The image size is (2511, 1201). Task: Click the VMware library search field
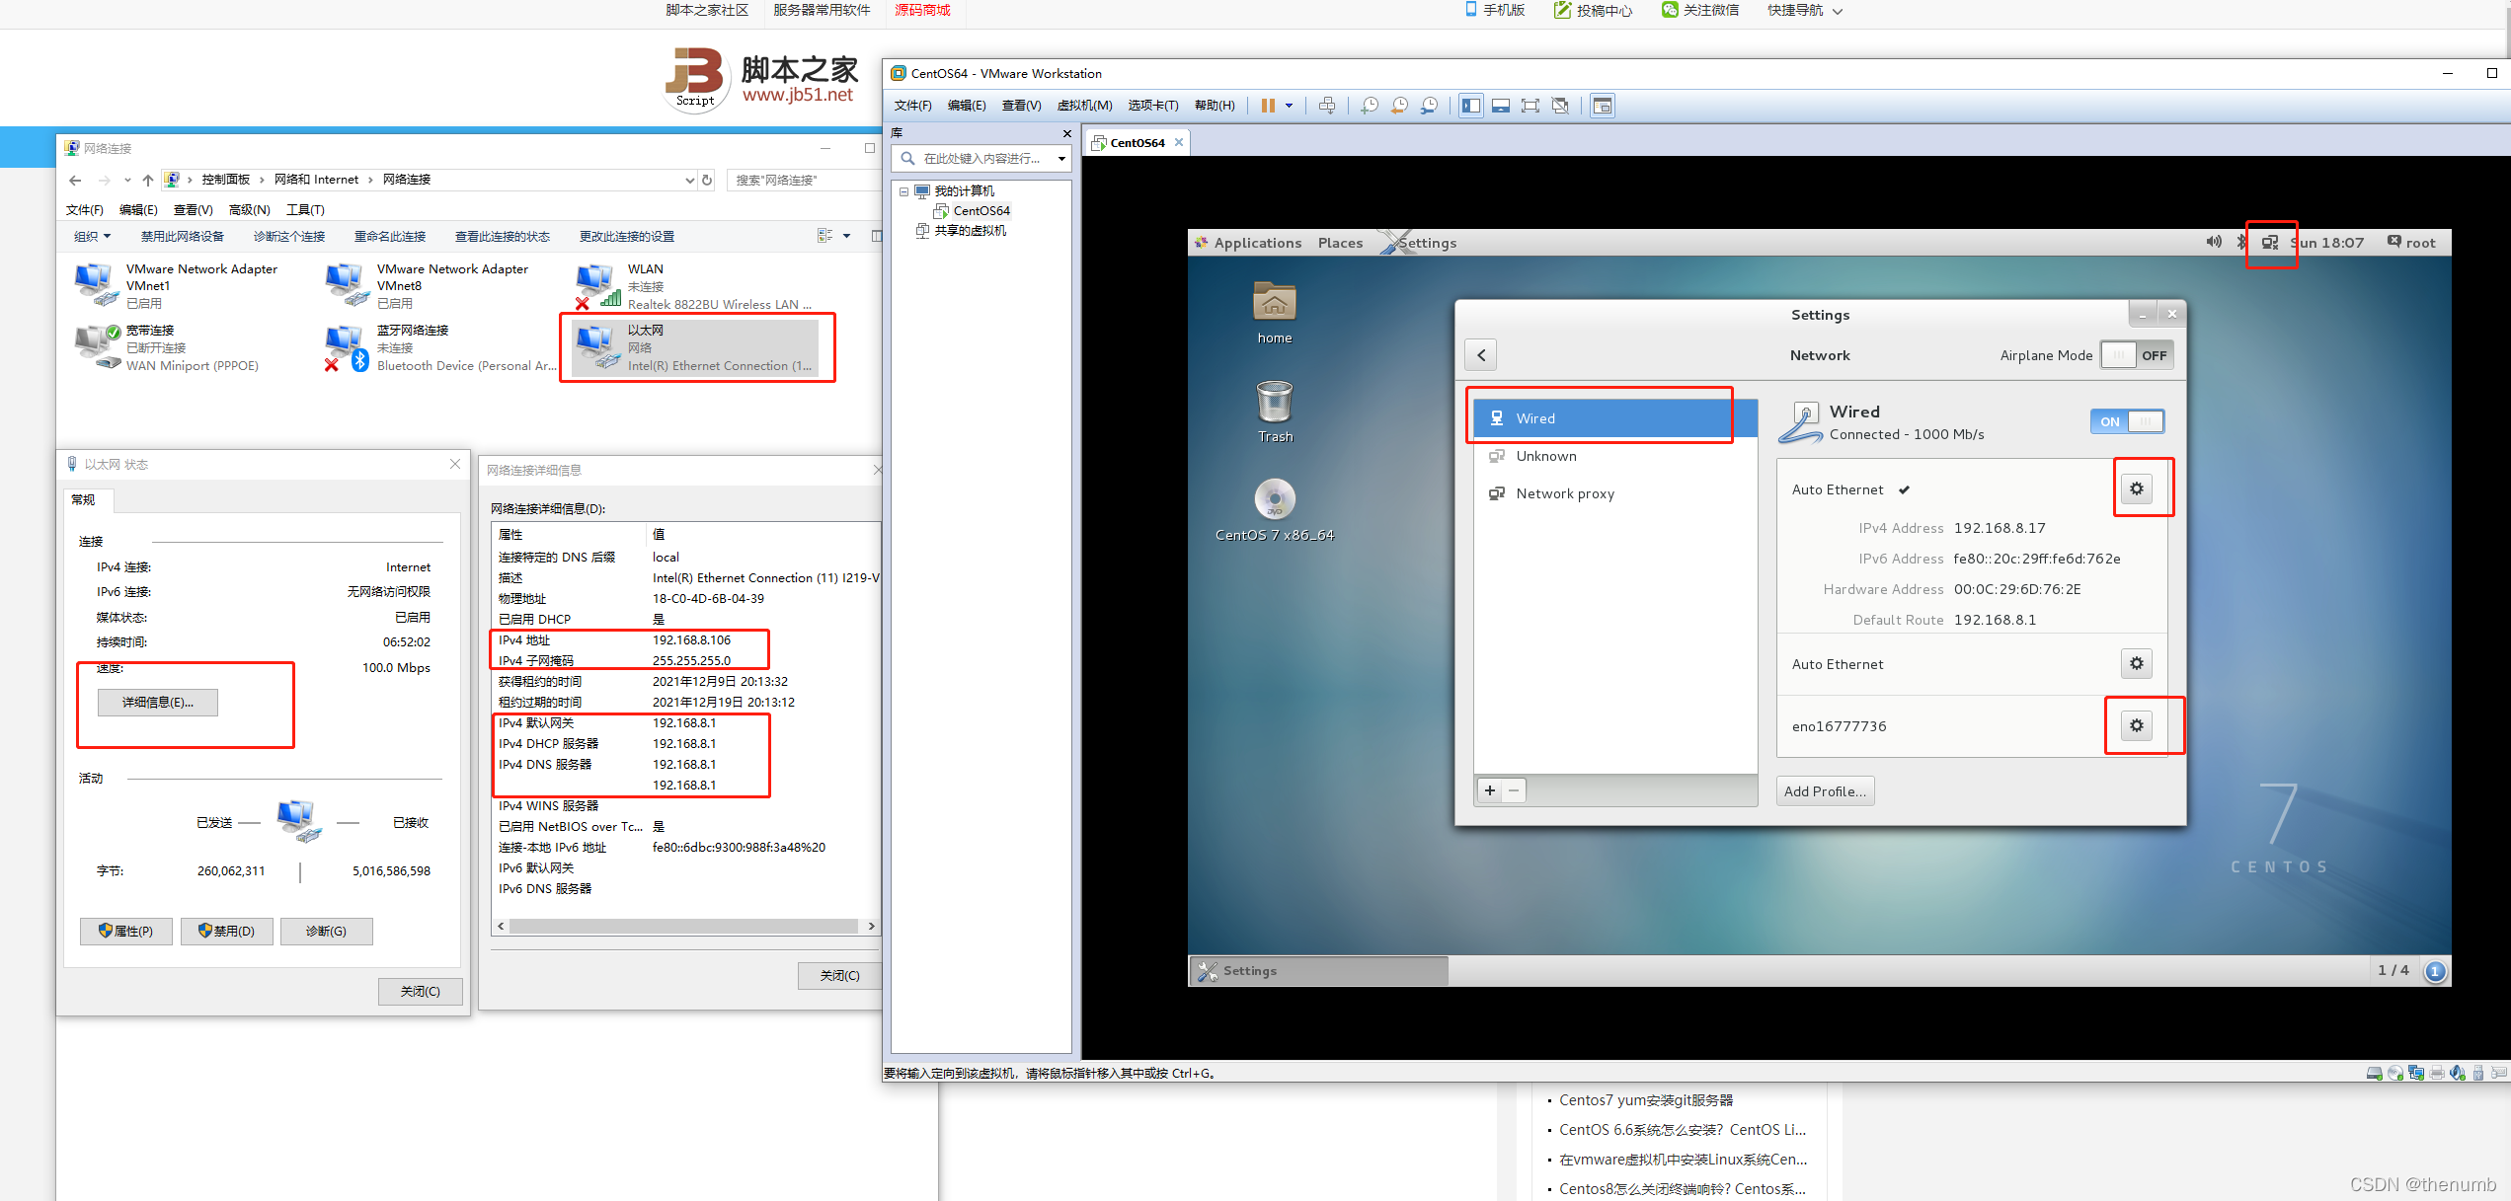tap(981, 159)
